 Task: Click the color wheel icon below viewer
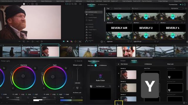tap(72, 41)
